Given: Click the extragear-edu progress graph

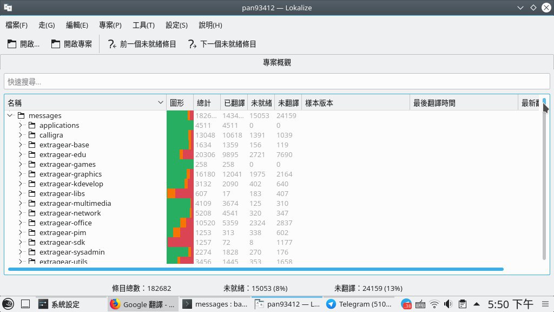Looking at the screenshot, I should tap(180, 154).
